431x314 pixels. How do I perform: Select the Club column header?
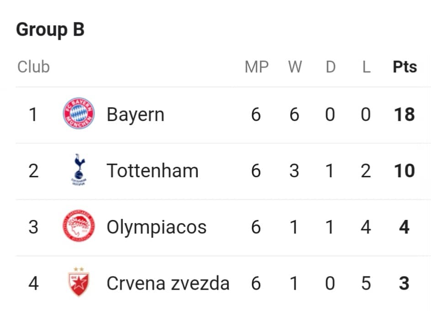point(33,67)
